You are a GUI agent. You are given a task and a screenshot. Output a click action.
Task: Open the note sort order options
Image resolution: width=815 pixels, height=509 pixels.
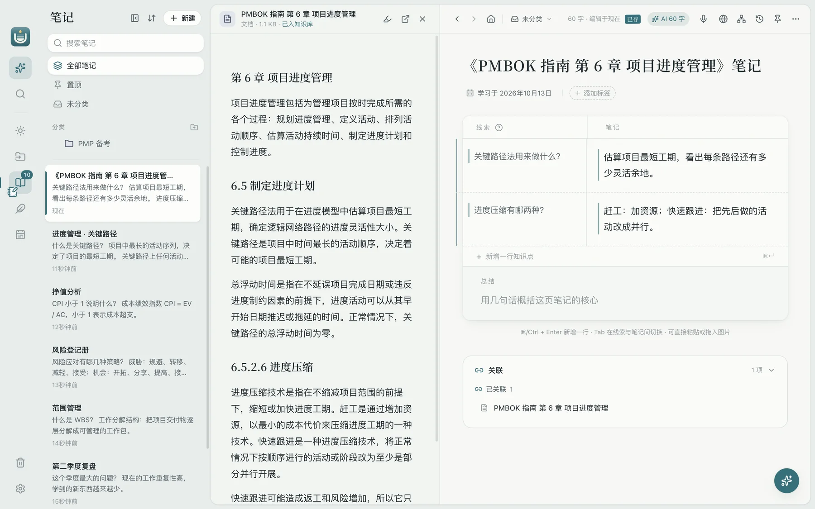[152, 18]
